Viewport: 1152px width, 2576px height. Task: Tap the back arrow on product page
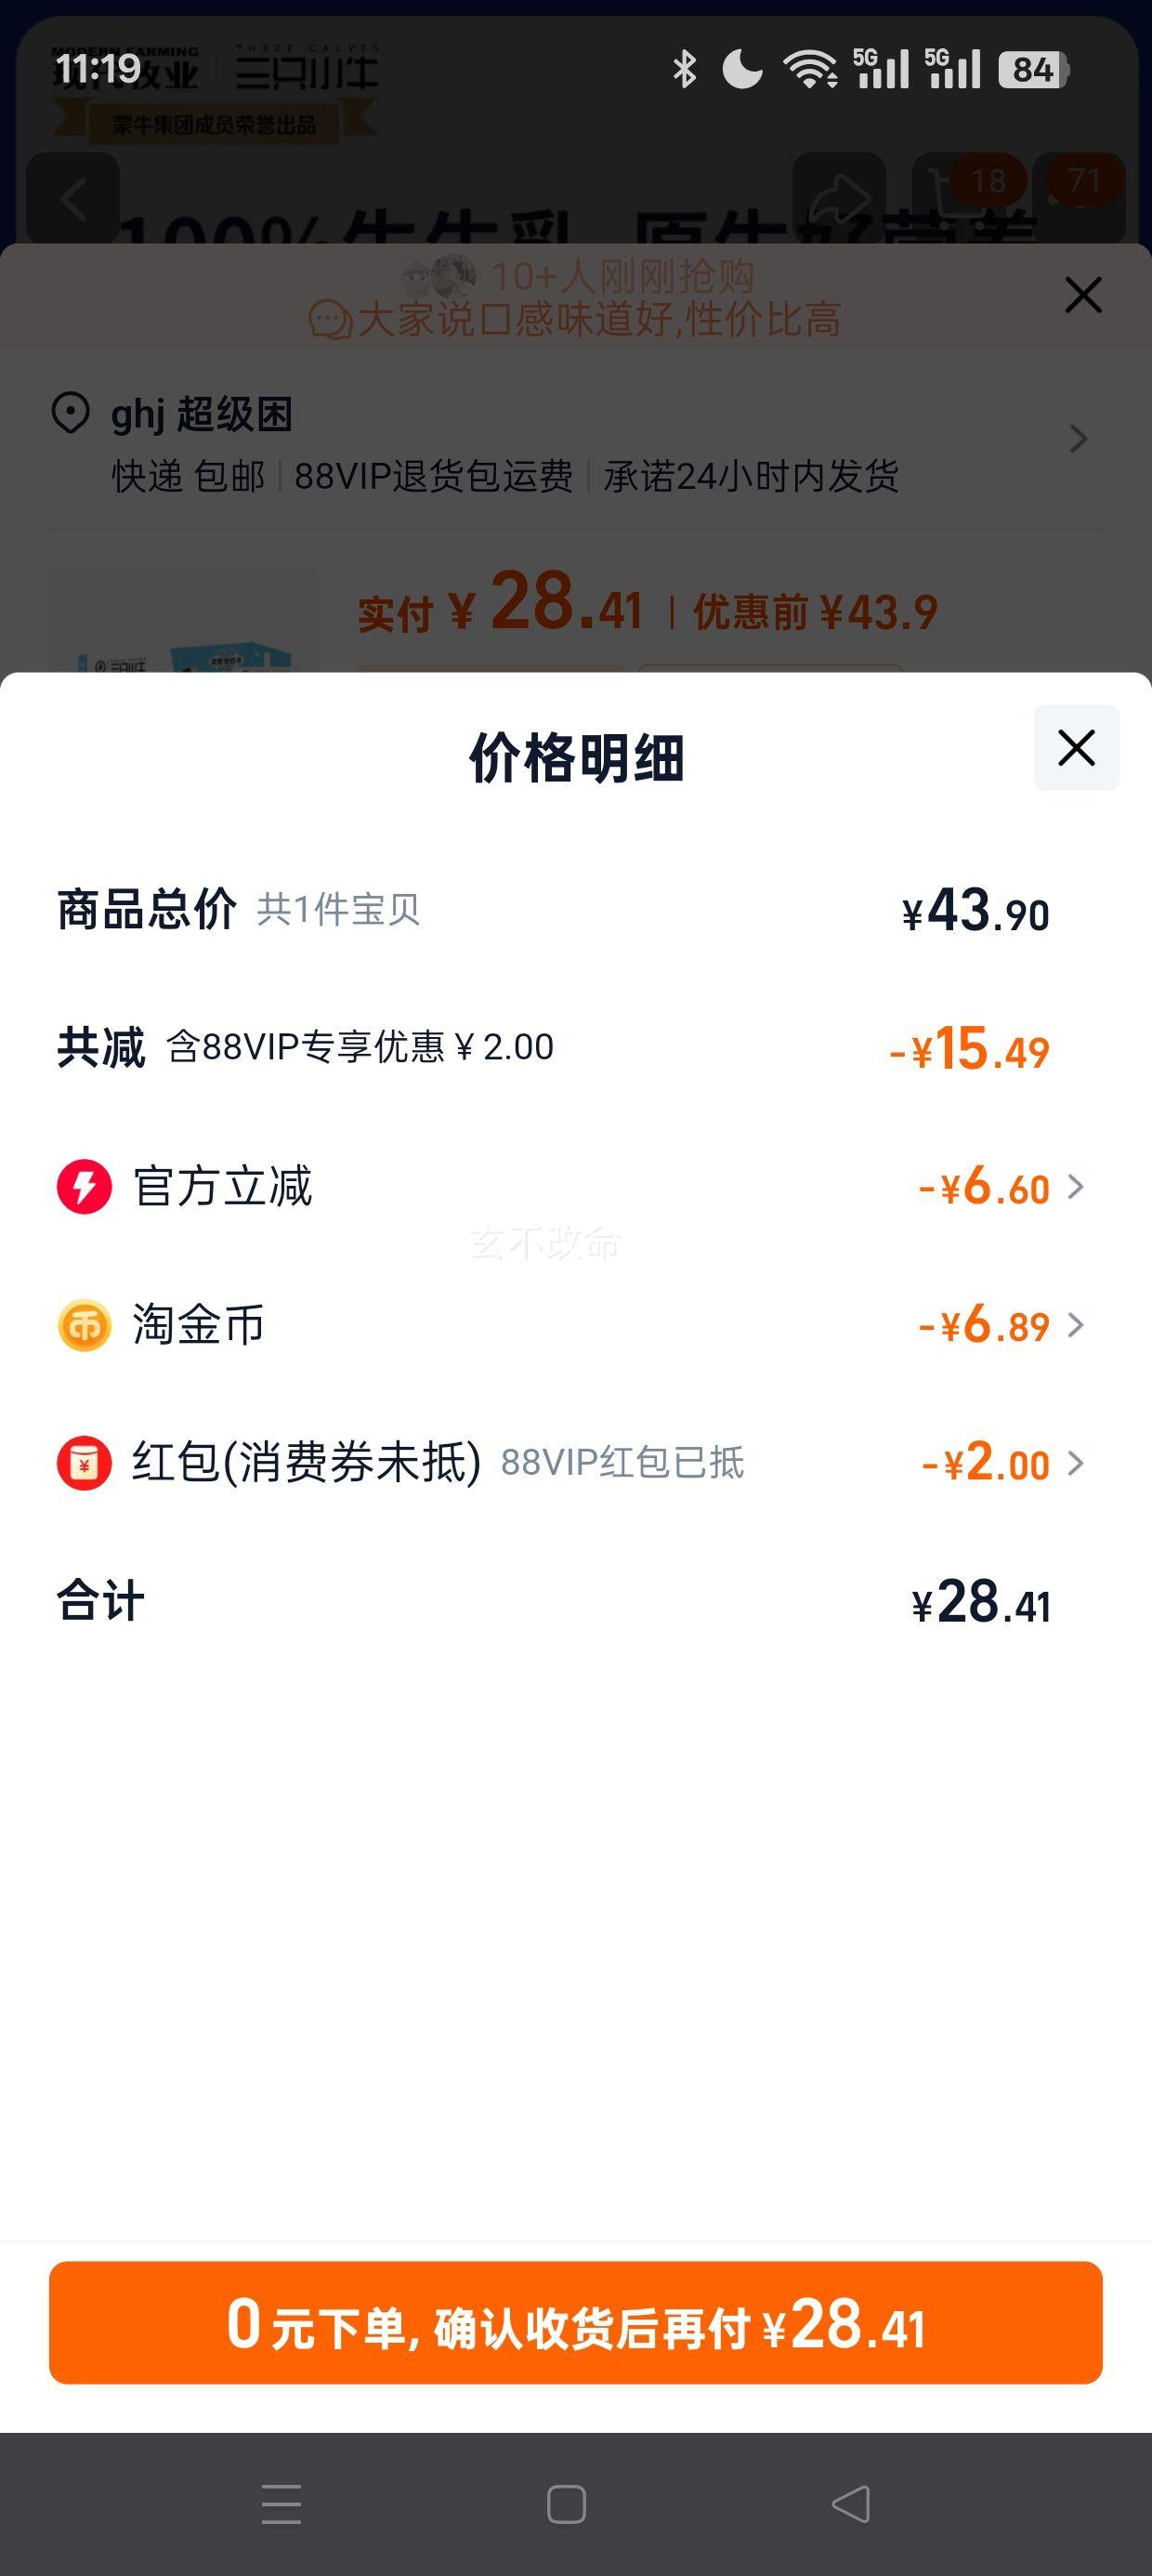[x=73, y=199]
